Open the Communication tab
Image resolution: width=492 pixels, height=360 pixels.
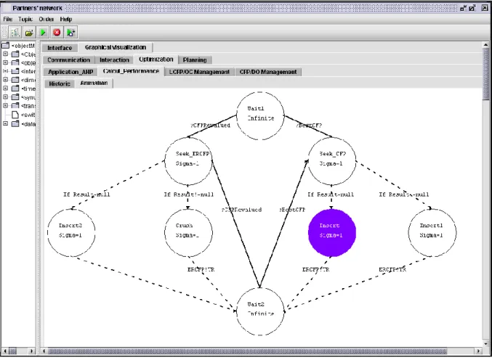pyautogui.click(x=69, y=60)
